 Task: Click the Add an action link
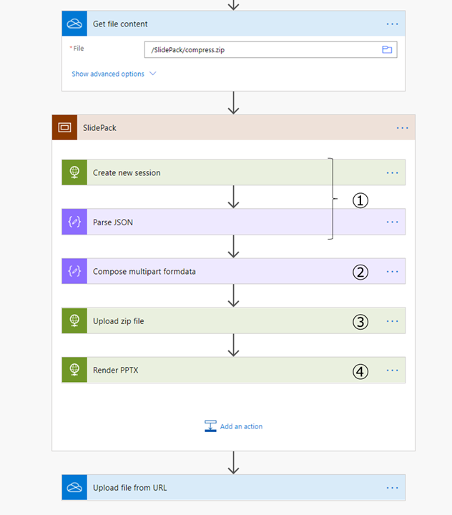[241, 426]
